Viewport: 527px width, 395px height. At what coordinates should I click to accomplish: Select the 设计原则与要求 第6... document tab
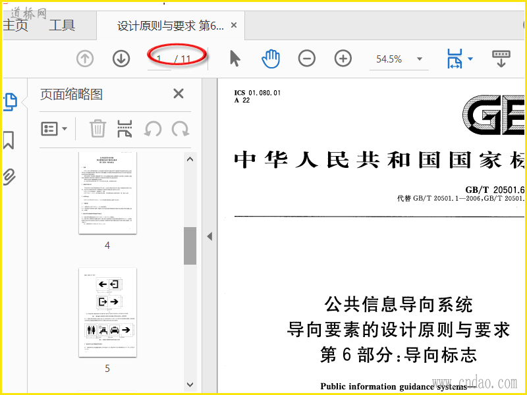tap(171, 26)
